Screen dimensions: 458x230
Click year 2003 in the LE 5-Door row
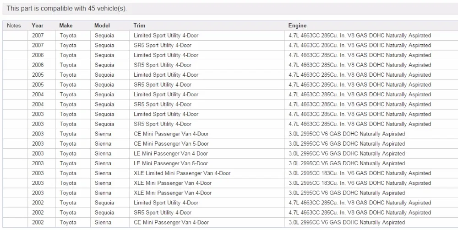point(38,163)
